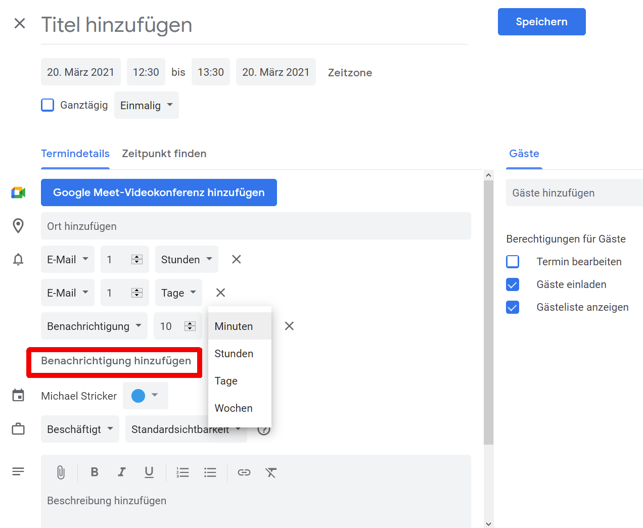Open the Standardsichtbarkeit dropdown

click(x=186, y=429)
